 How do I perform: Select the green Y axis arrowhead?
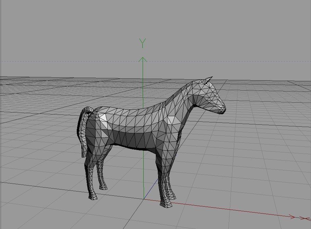[x=143, y=60]
